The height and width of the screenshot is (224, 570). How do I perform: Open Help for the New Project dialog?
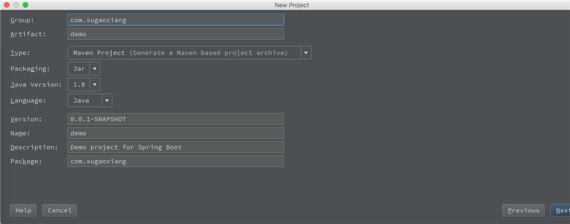23,210
